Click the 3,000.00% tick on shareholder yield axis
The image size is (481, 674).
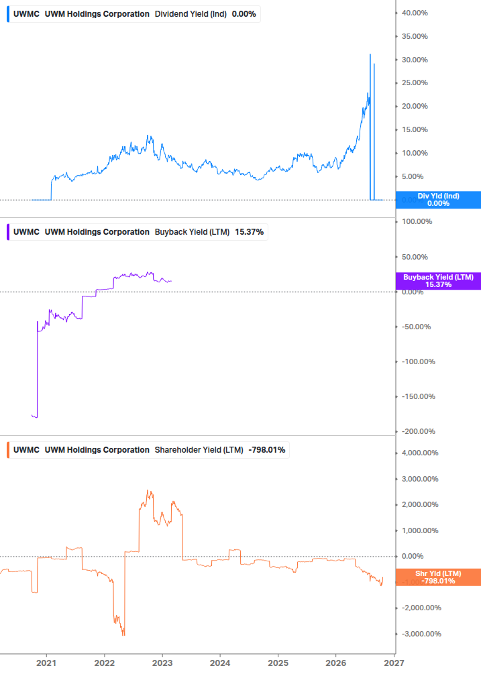tap(420, 479)
